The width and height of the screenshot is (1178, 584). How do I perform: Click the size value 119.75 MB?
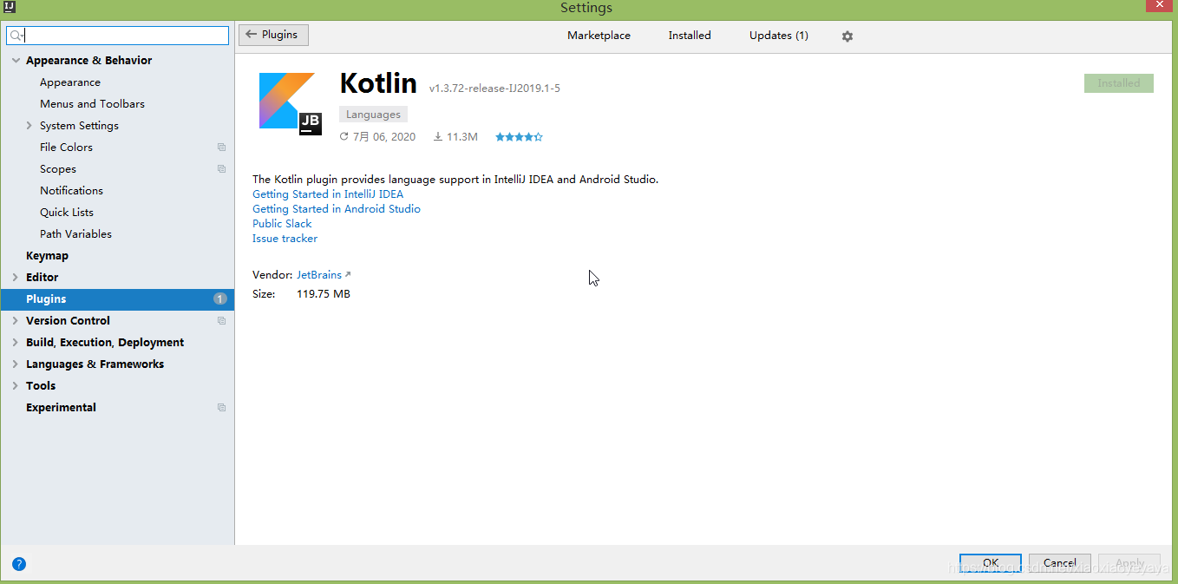point(324,294)
